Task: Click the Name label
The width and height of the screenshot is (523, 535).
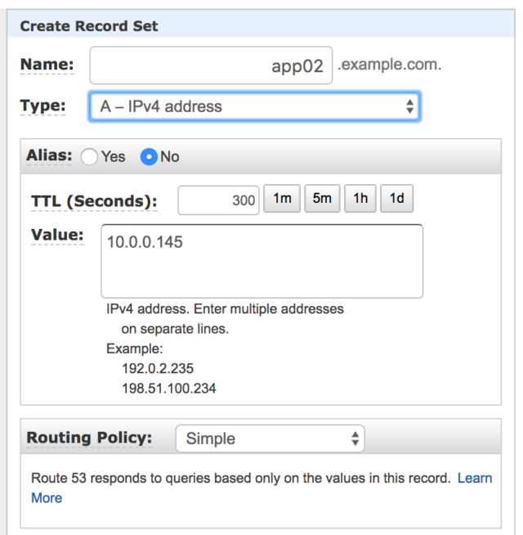Action: (x=47, y=64)
